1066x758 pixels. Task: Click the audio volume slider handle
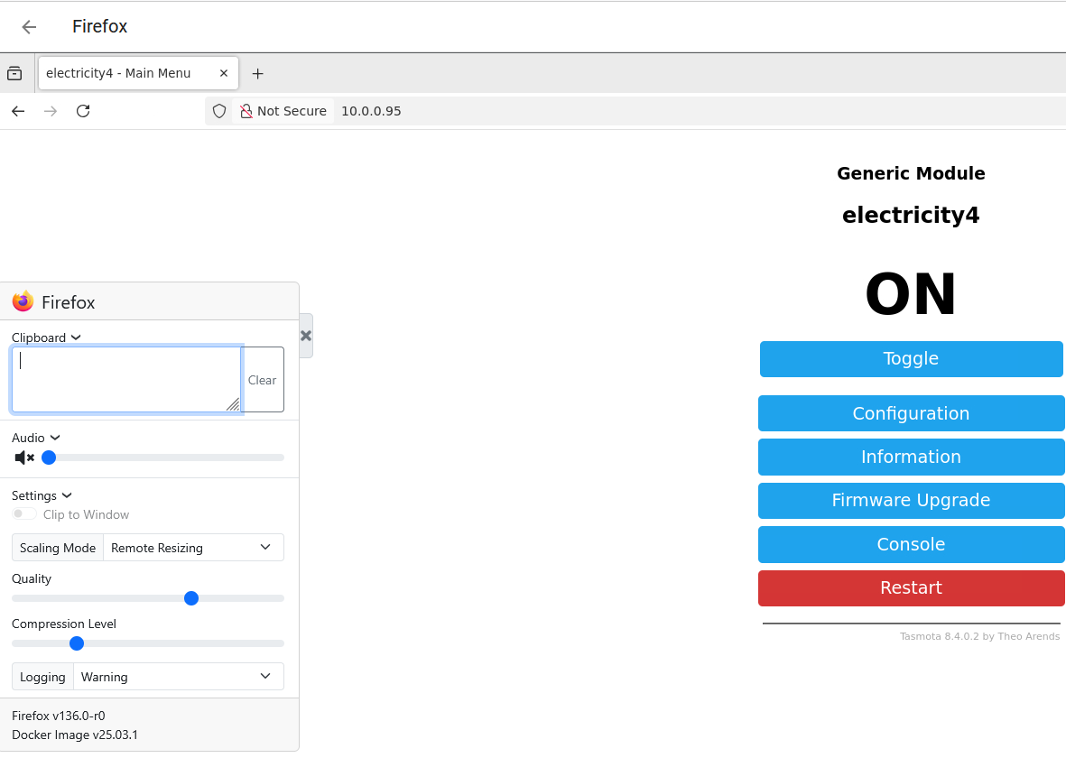click(49, 458)
